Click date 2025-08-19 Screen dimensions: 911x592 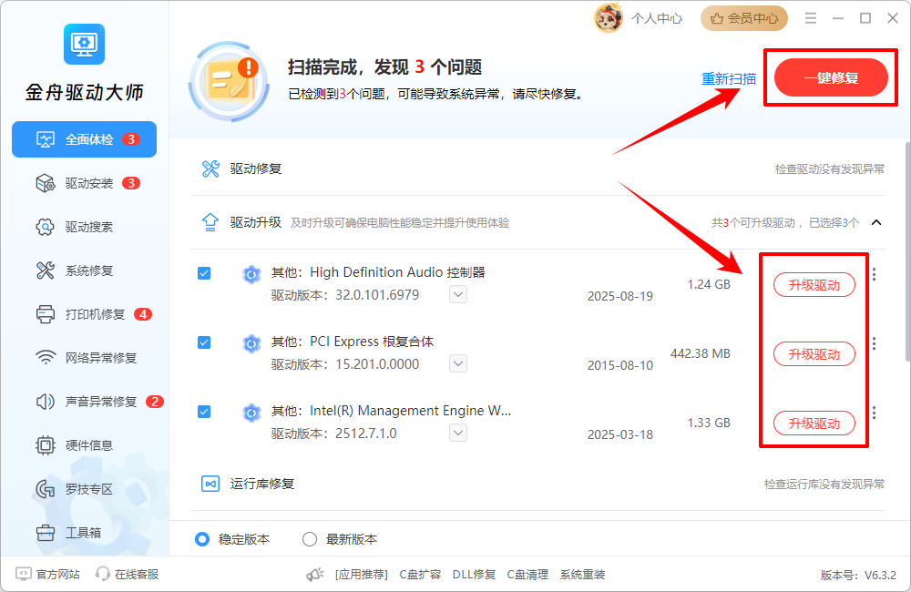(619, 296)
